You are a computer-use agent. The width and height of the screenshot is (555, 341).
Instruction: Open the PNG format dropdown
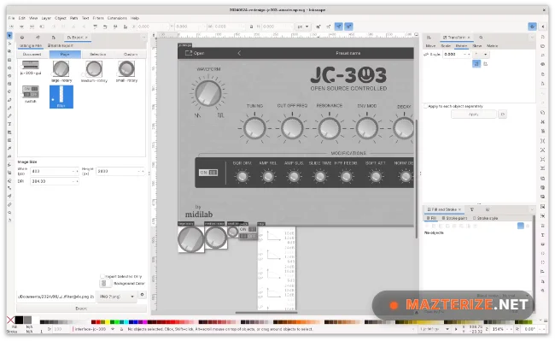point(118,297)
